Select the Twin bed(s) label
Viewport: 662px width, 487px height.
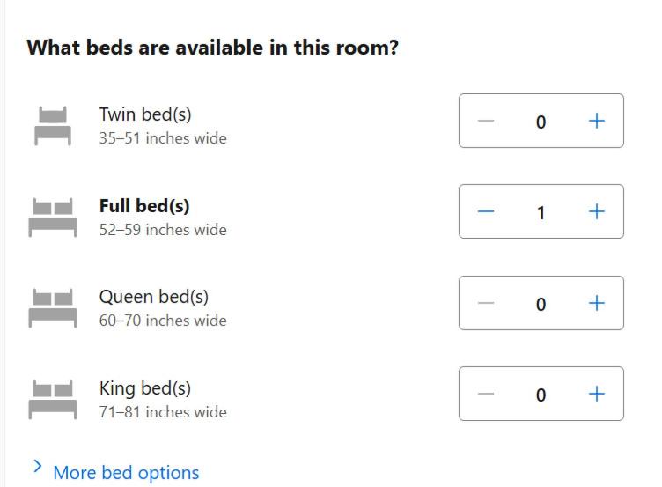click(145, 114)
